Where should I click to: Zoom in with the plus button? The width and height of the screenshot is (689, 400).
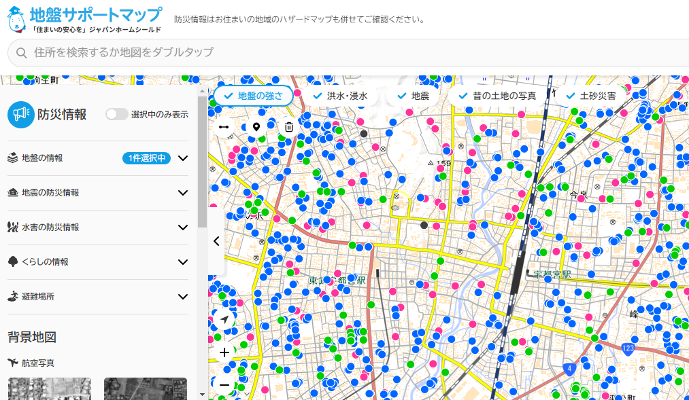tap(224, 352)
